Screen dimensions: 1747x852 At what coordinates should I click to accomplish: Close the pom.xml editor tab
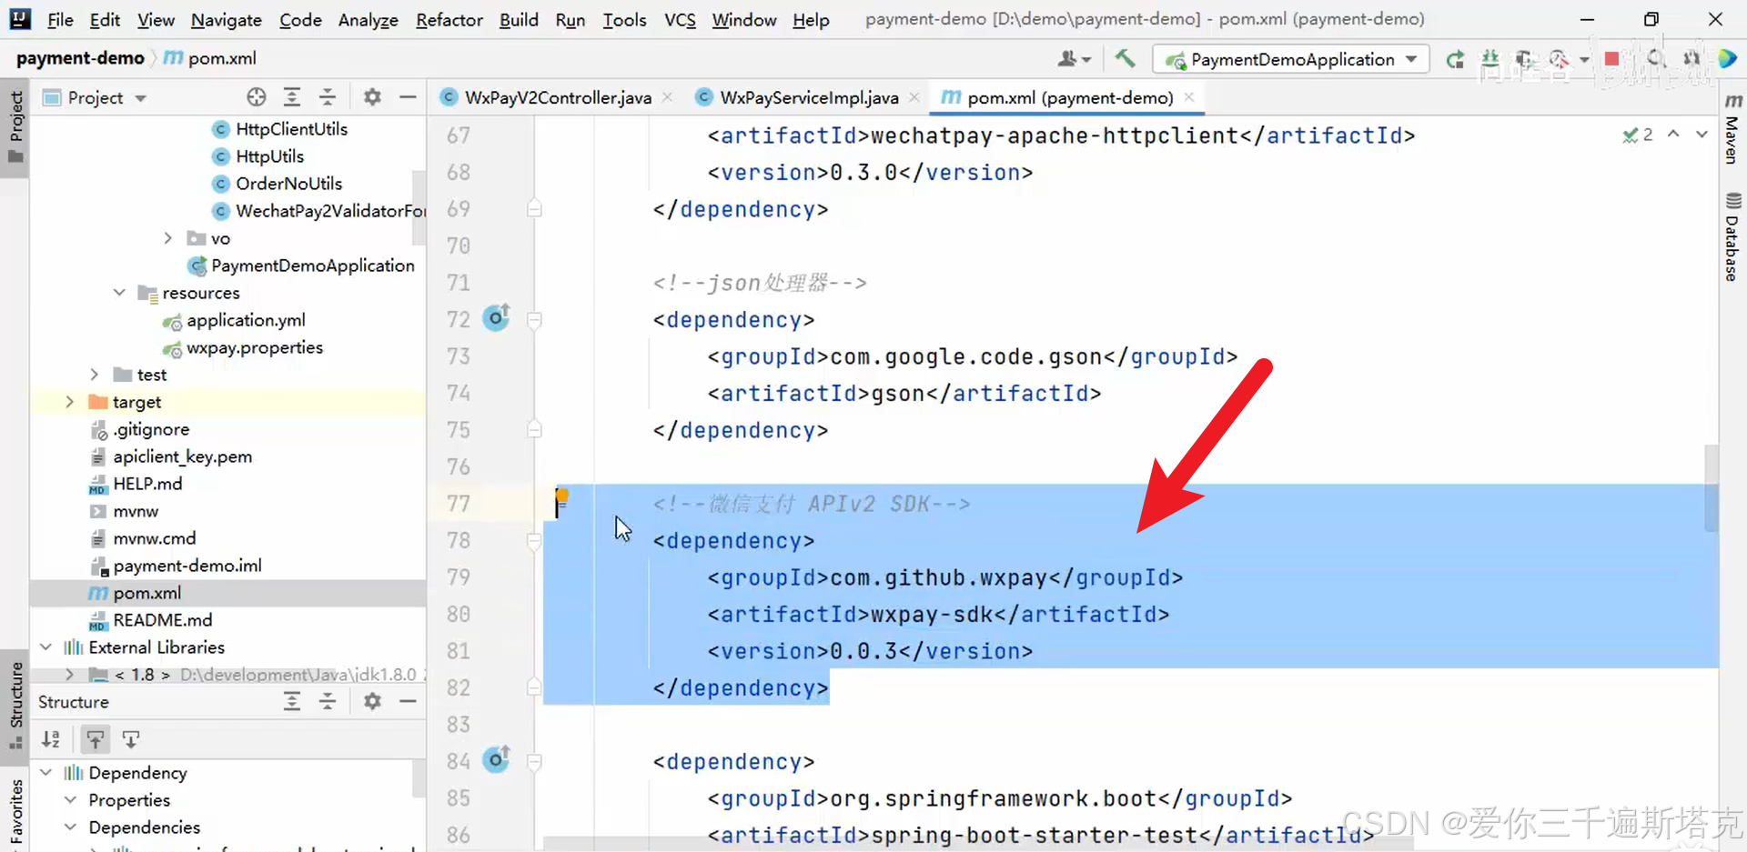1189,96
